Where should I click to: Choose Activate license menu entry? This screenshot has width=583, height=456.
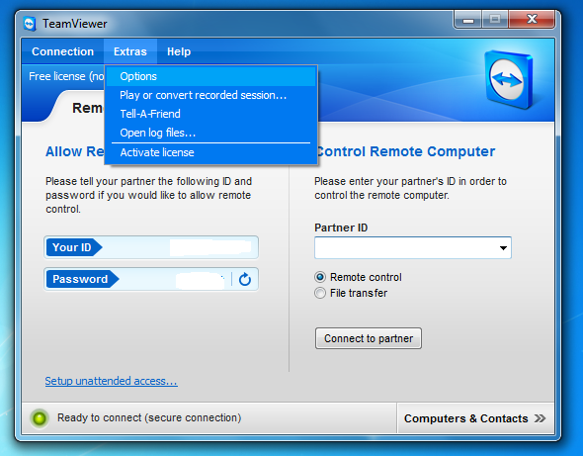point(210,152)
